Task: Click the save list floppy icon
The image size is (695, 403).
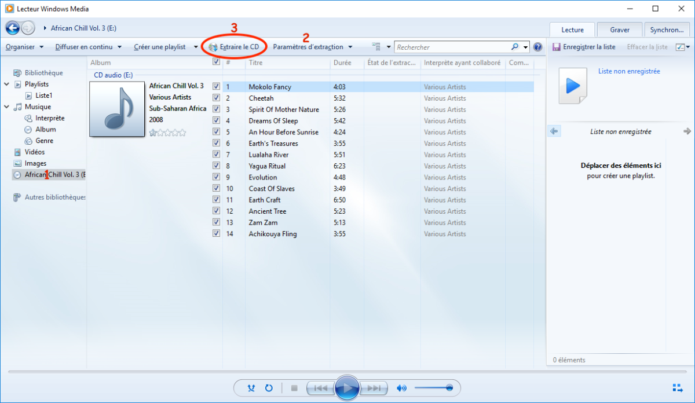Action: click(555, 47)
